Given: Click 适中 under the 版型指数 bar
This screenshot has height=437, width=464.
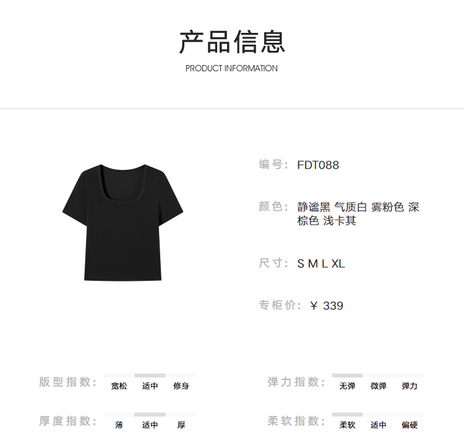Looking at the screenshot, I should 150,386.
